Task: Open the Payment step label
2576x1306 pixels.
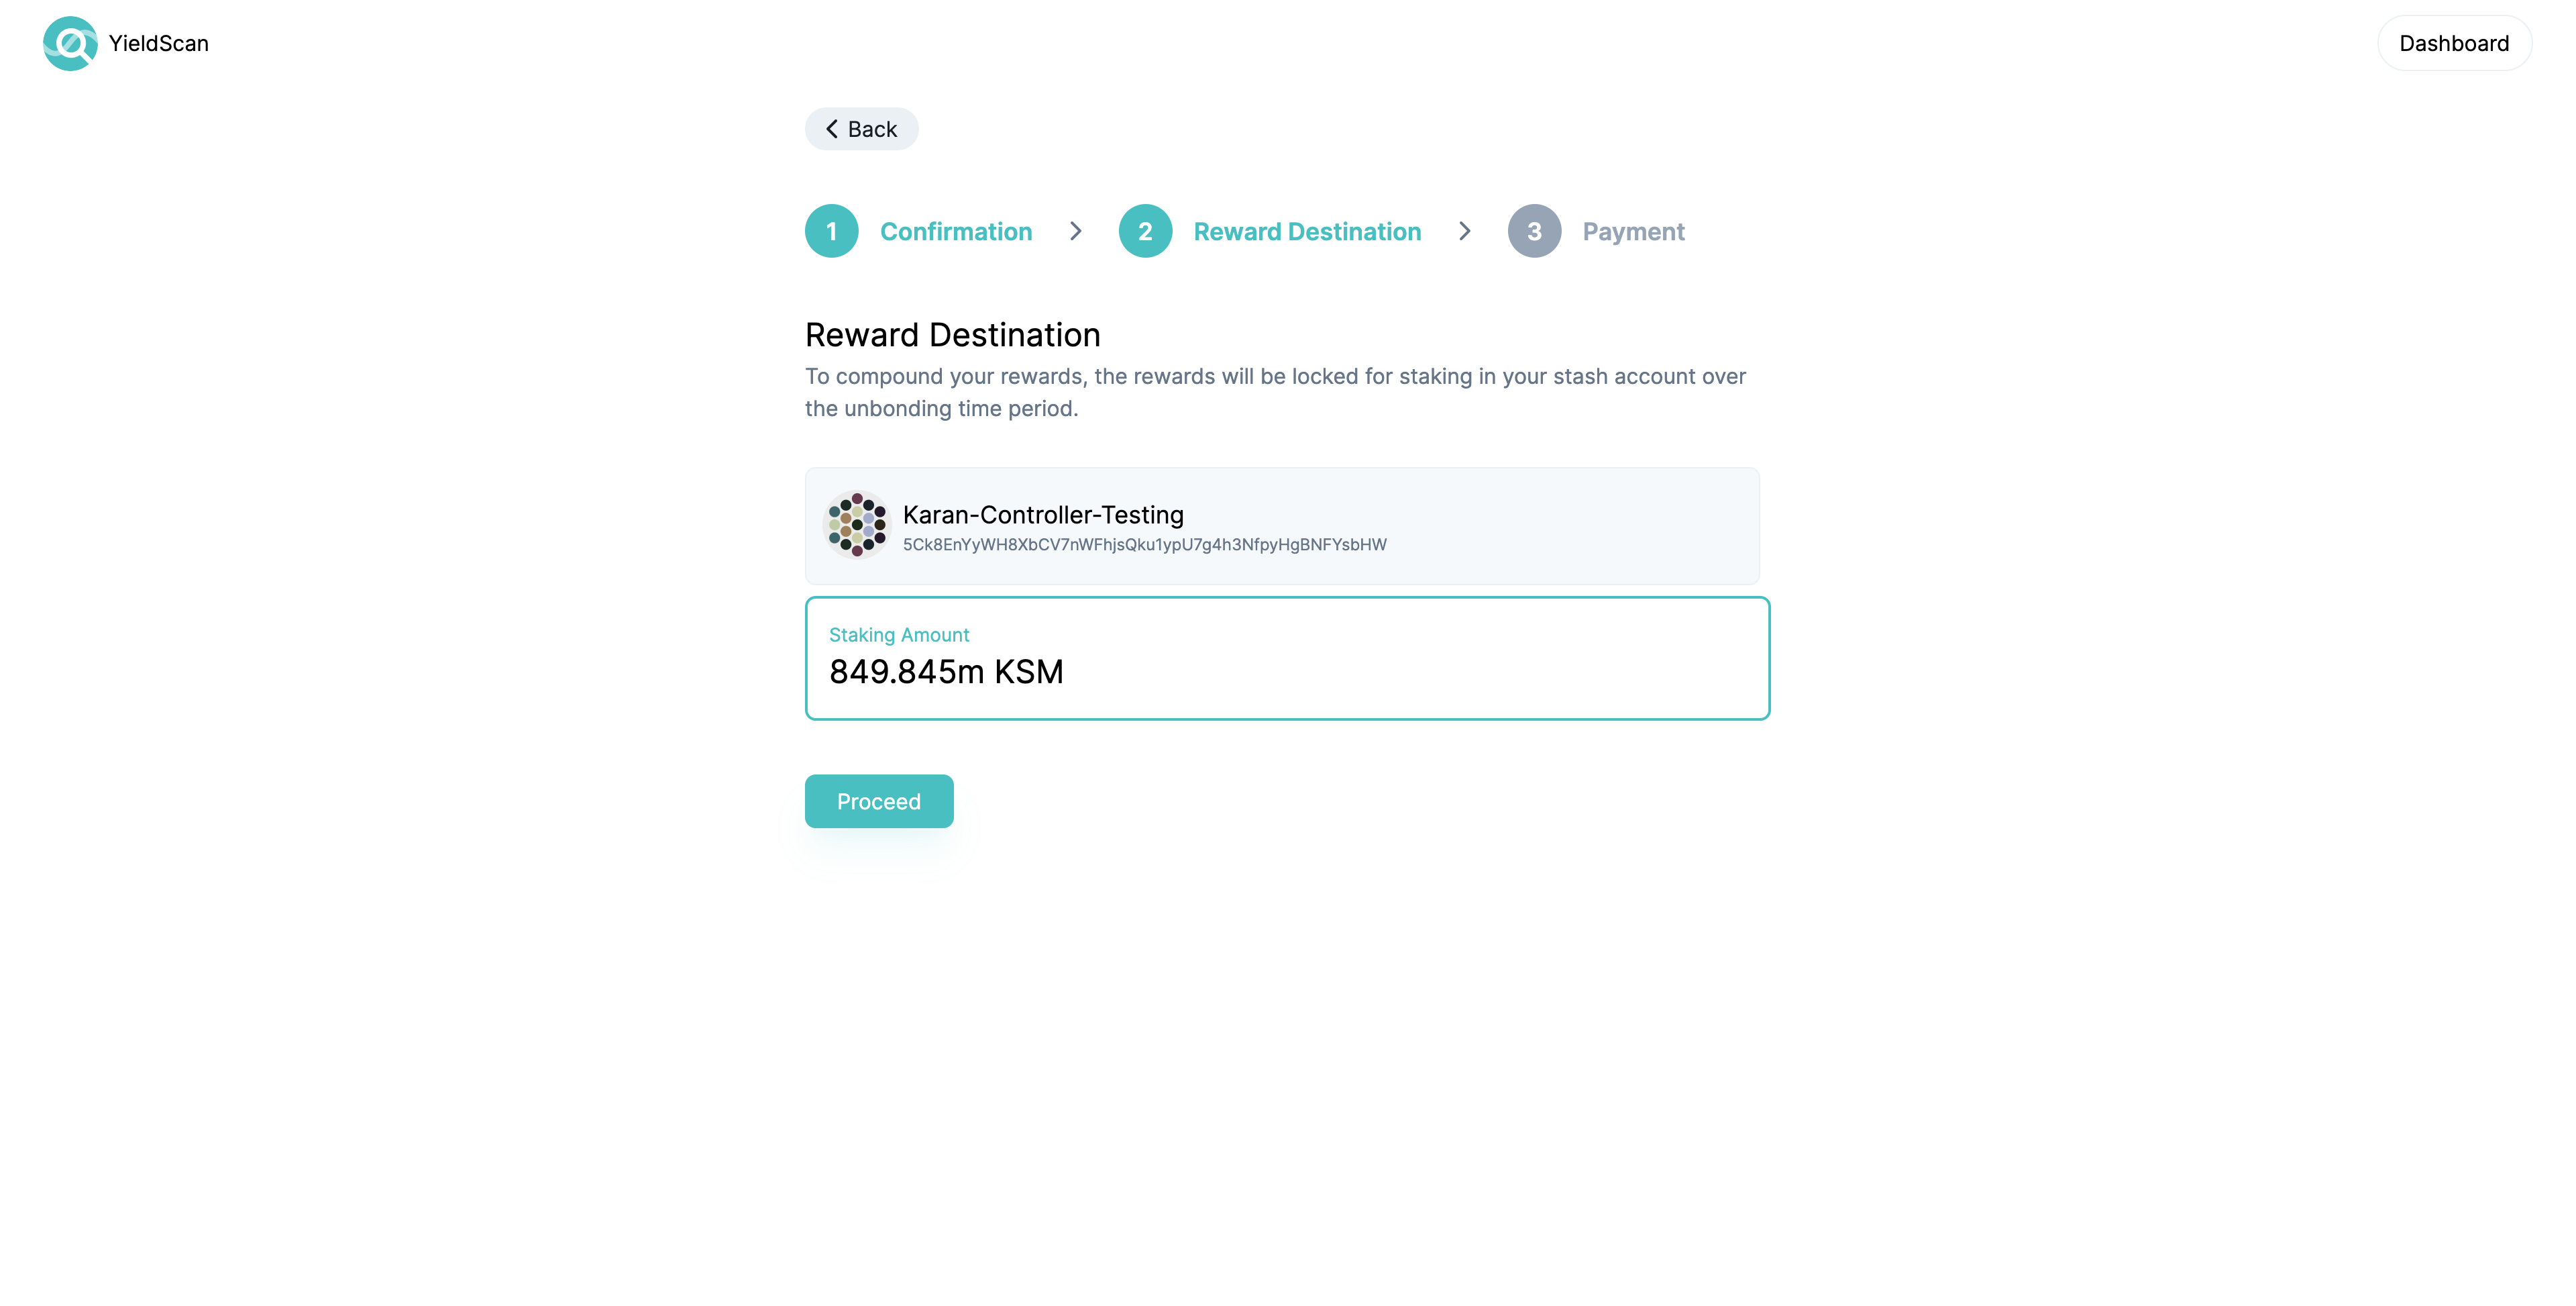Action: point(1633,231)
